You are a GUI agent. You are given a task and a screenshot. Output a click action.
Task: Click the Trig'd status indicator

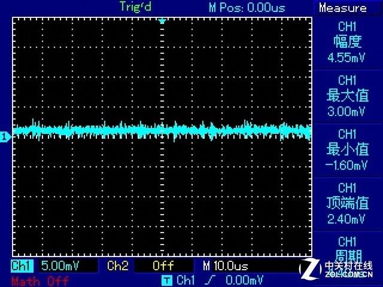pyautogui.click(x=136, y=7)
